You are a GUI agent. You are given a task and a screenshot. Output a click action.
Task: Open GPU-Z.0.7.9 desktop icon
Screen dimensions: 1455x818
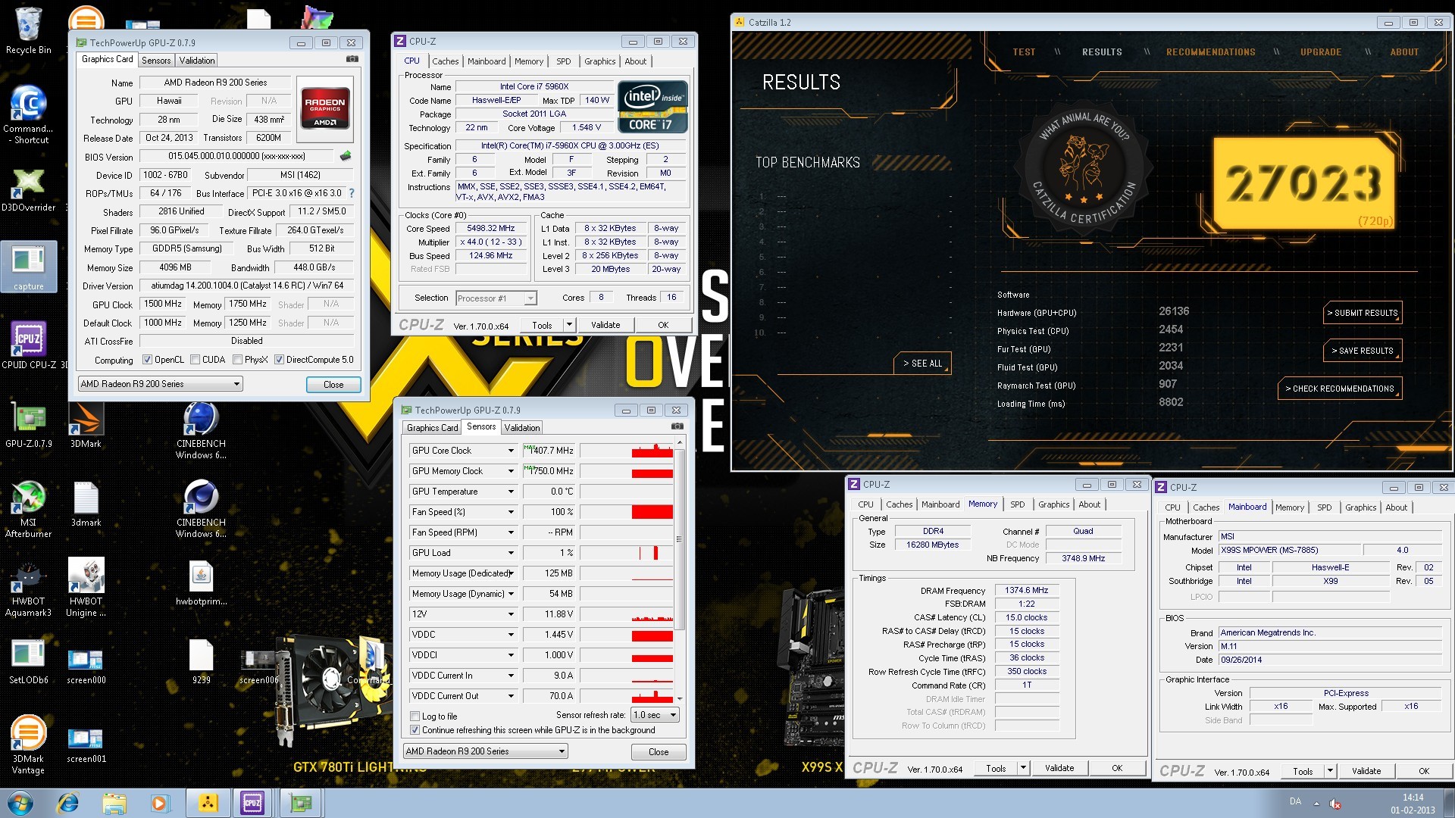[29, 424]
